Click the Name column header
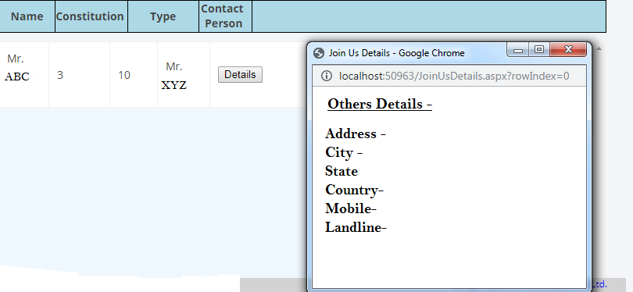The height and width of the screenshot is (292, 633). point(27,16)
